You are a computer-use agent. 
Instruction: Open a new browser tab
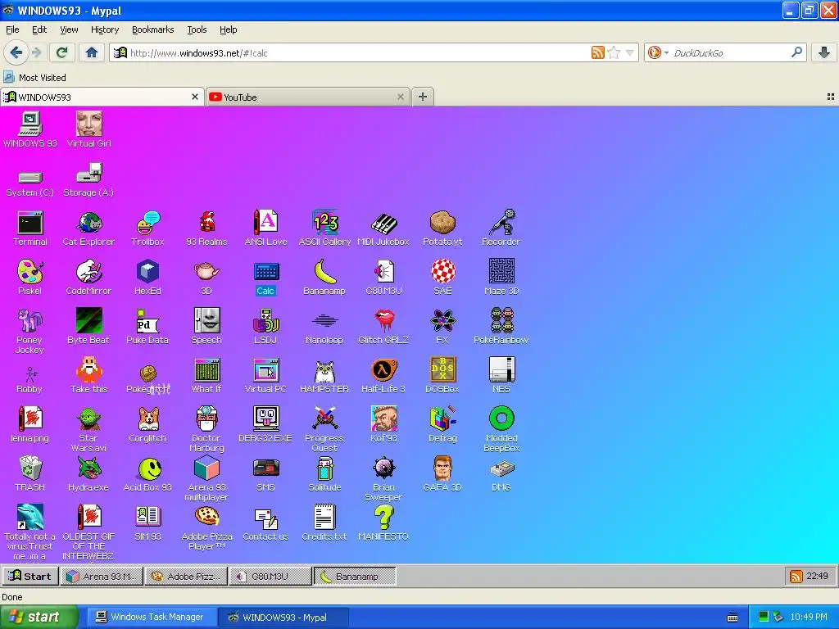tap(423, 97)
